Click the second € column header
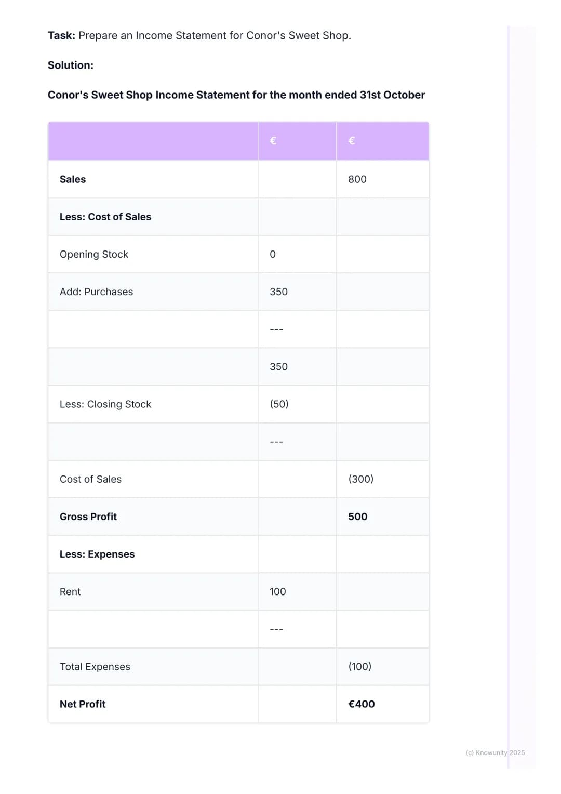This screenshot has width=561, height=794. pos(352,141)
